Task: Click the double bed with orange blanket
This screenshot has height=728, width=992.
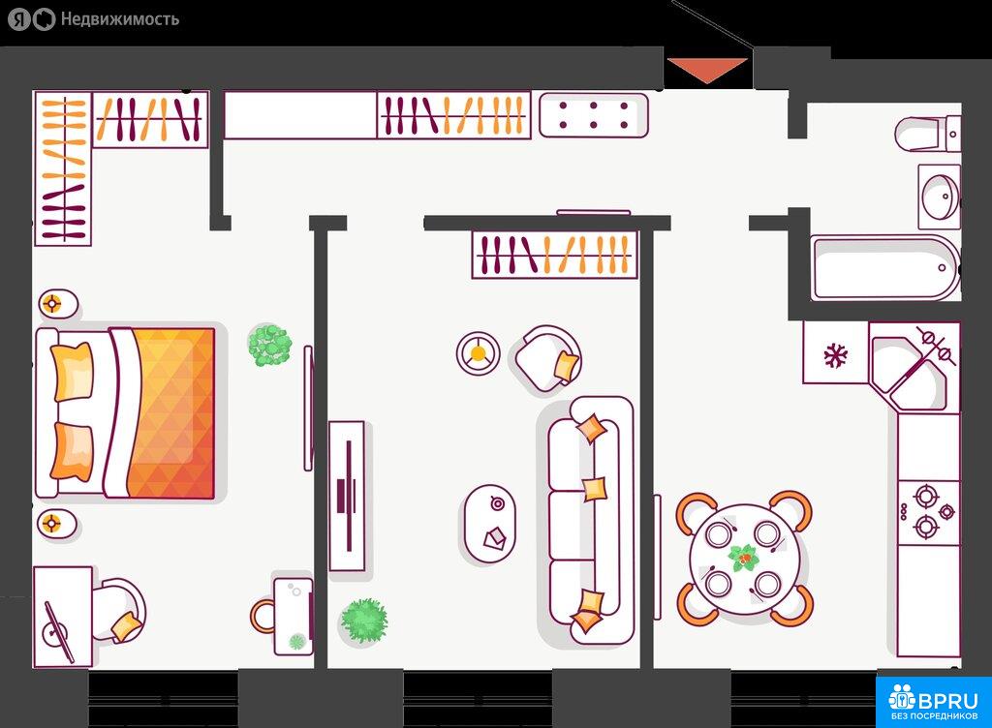Action: coord(126,412)
